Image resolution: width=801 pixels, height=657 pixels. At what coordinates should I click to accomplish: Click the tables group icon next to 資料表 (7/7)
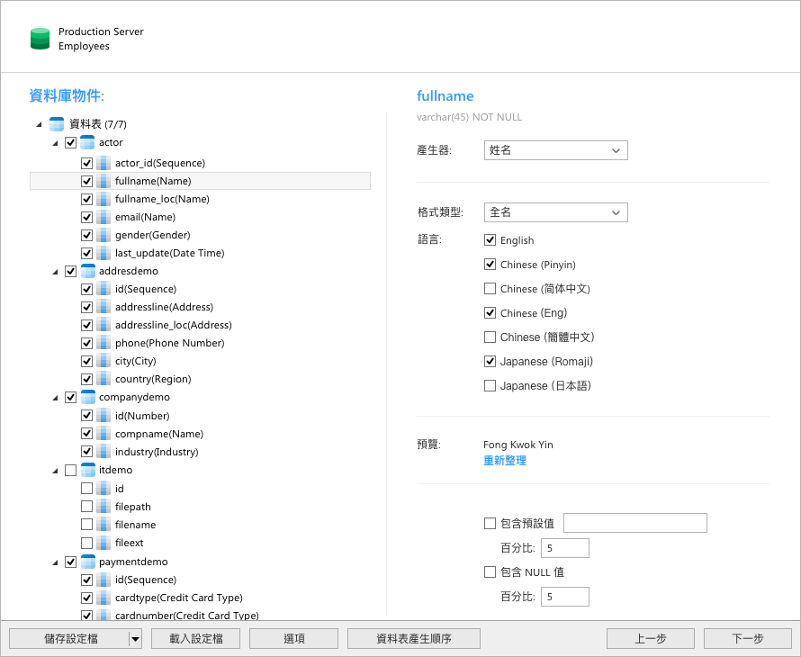[57, 124]
